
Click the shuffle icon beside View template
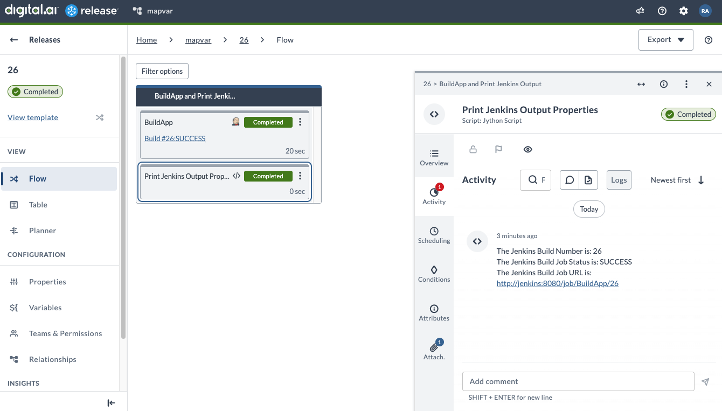[100, 117]
